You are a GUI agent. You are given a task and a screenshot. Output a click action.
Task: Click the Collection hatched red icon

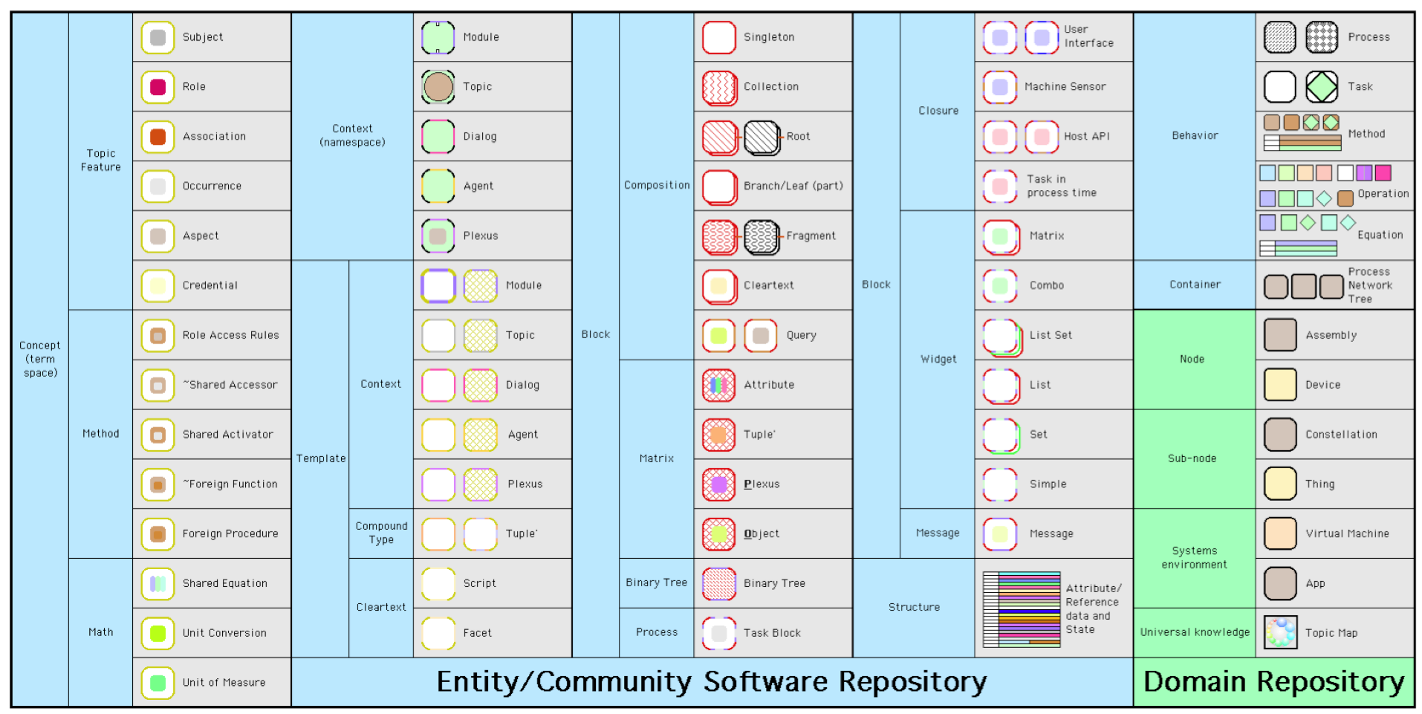pyautogui.click(x=718, y=88)
